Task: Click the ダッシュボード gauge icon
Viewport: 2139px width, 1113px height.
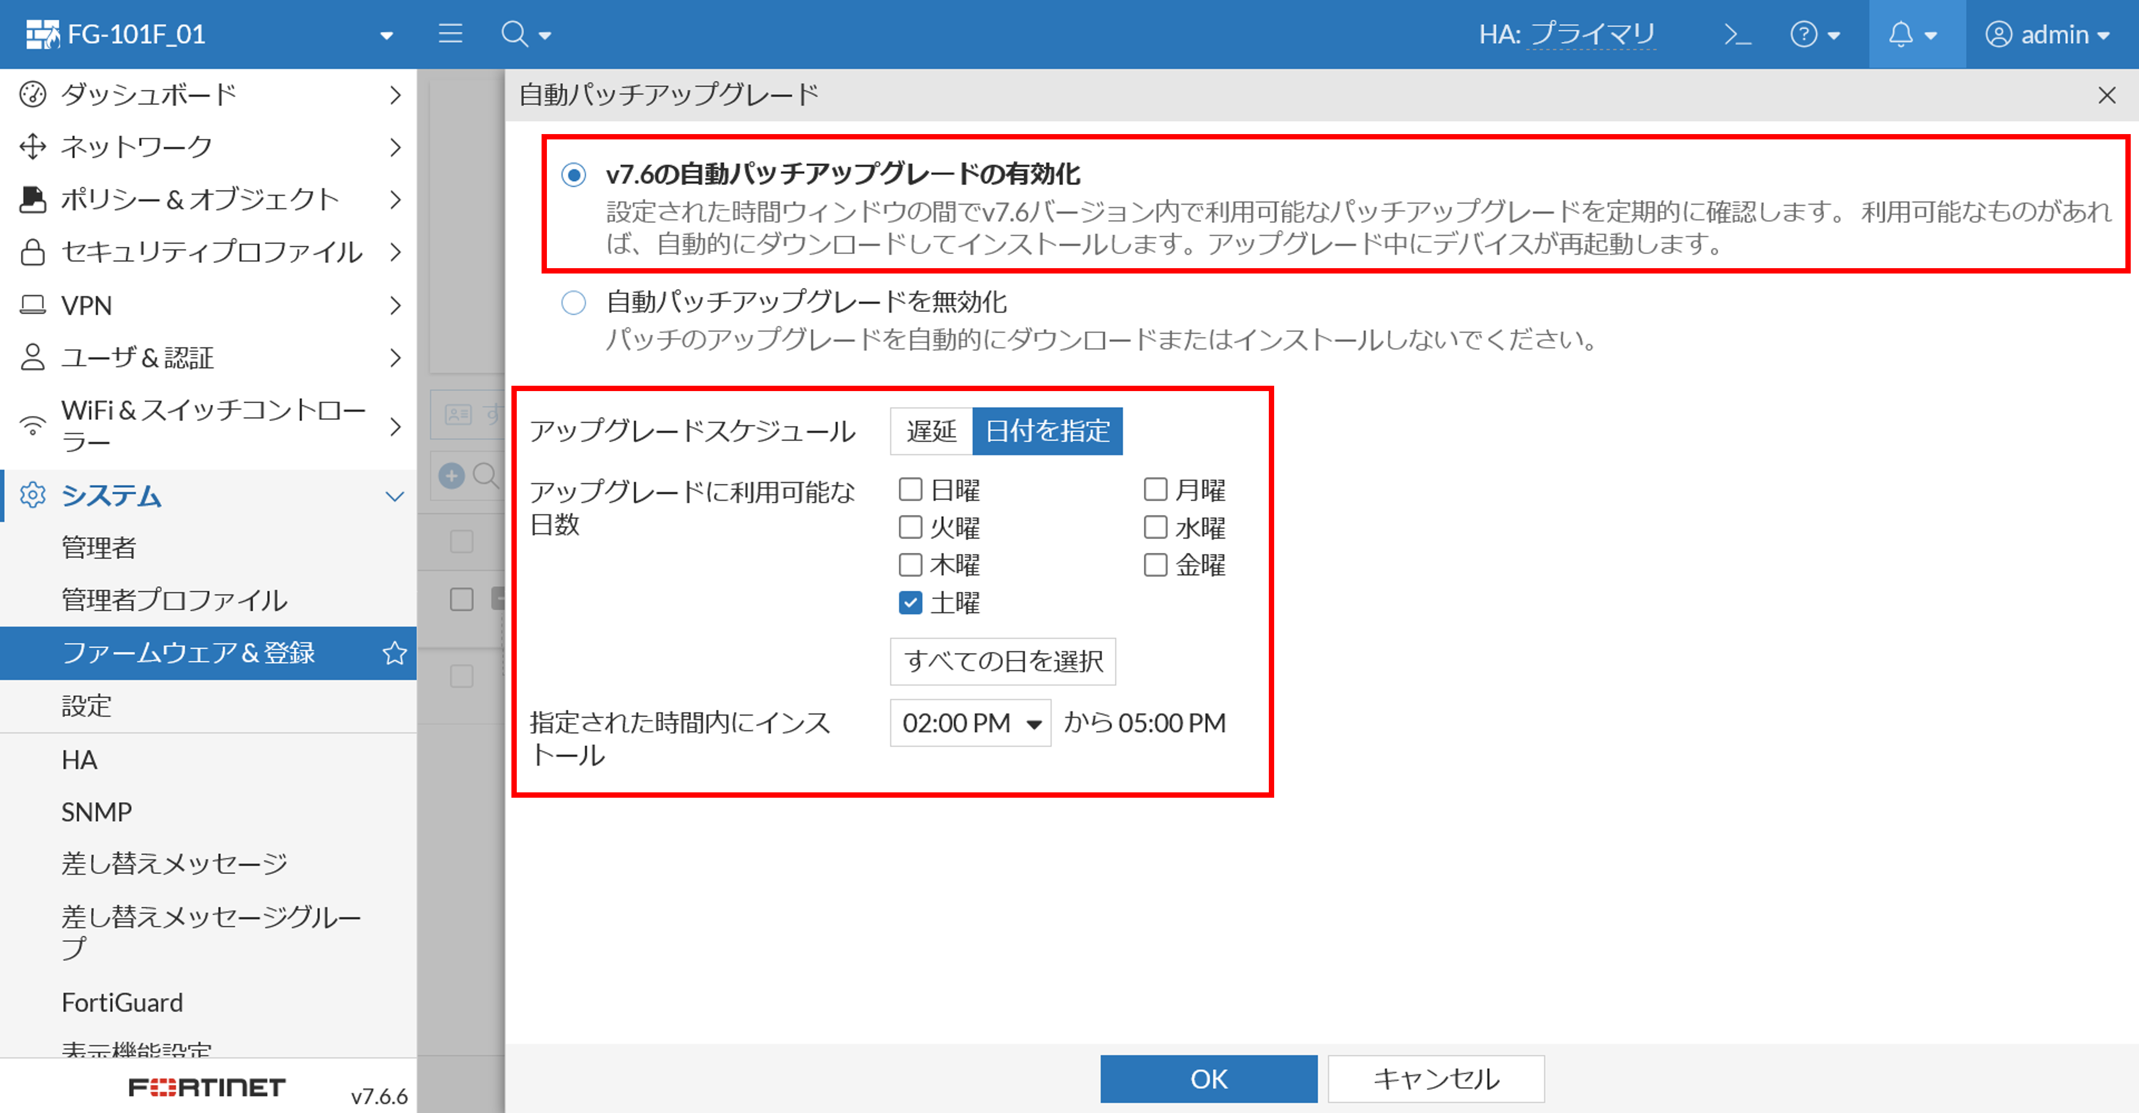Action: 33,95
